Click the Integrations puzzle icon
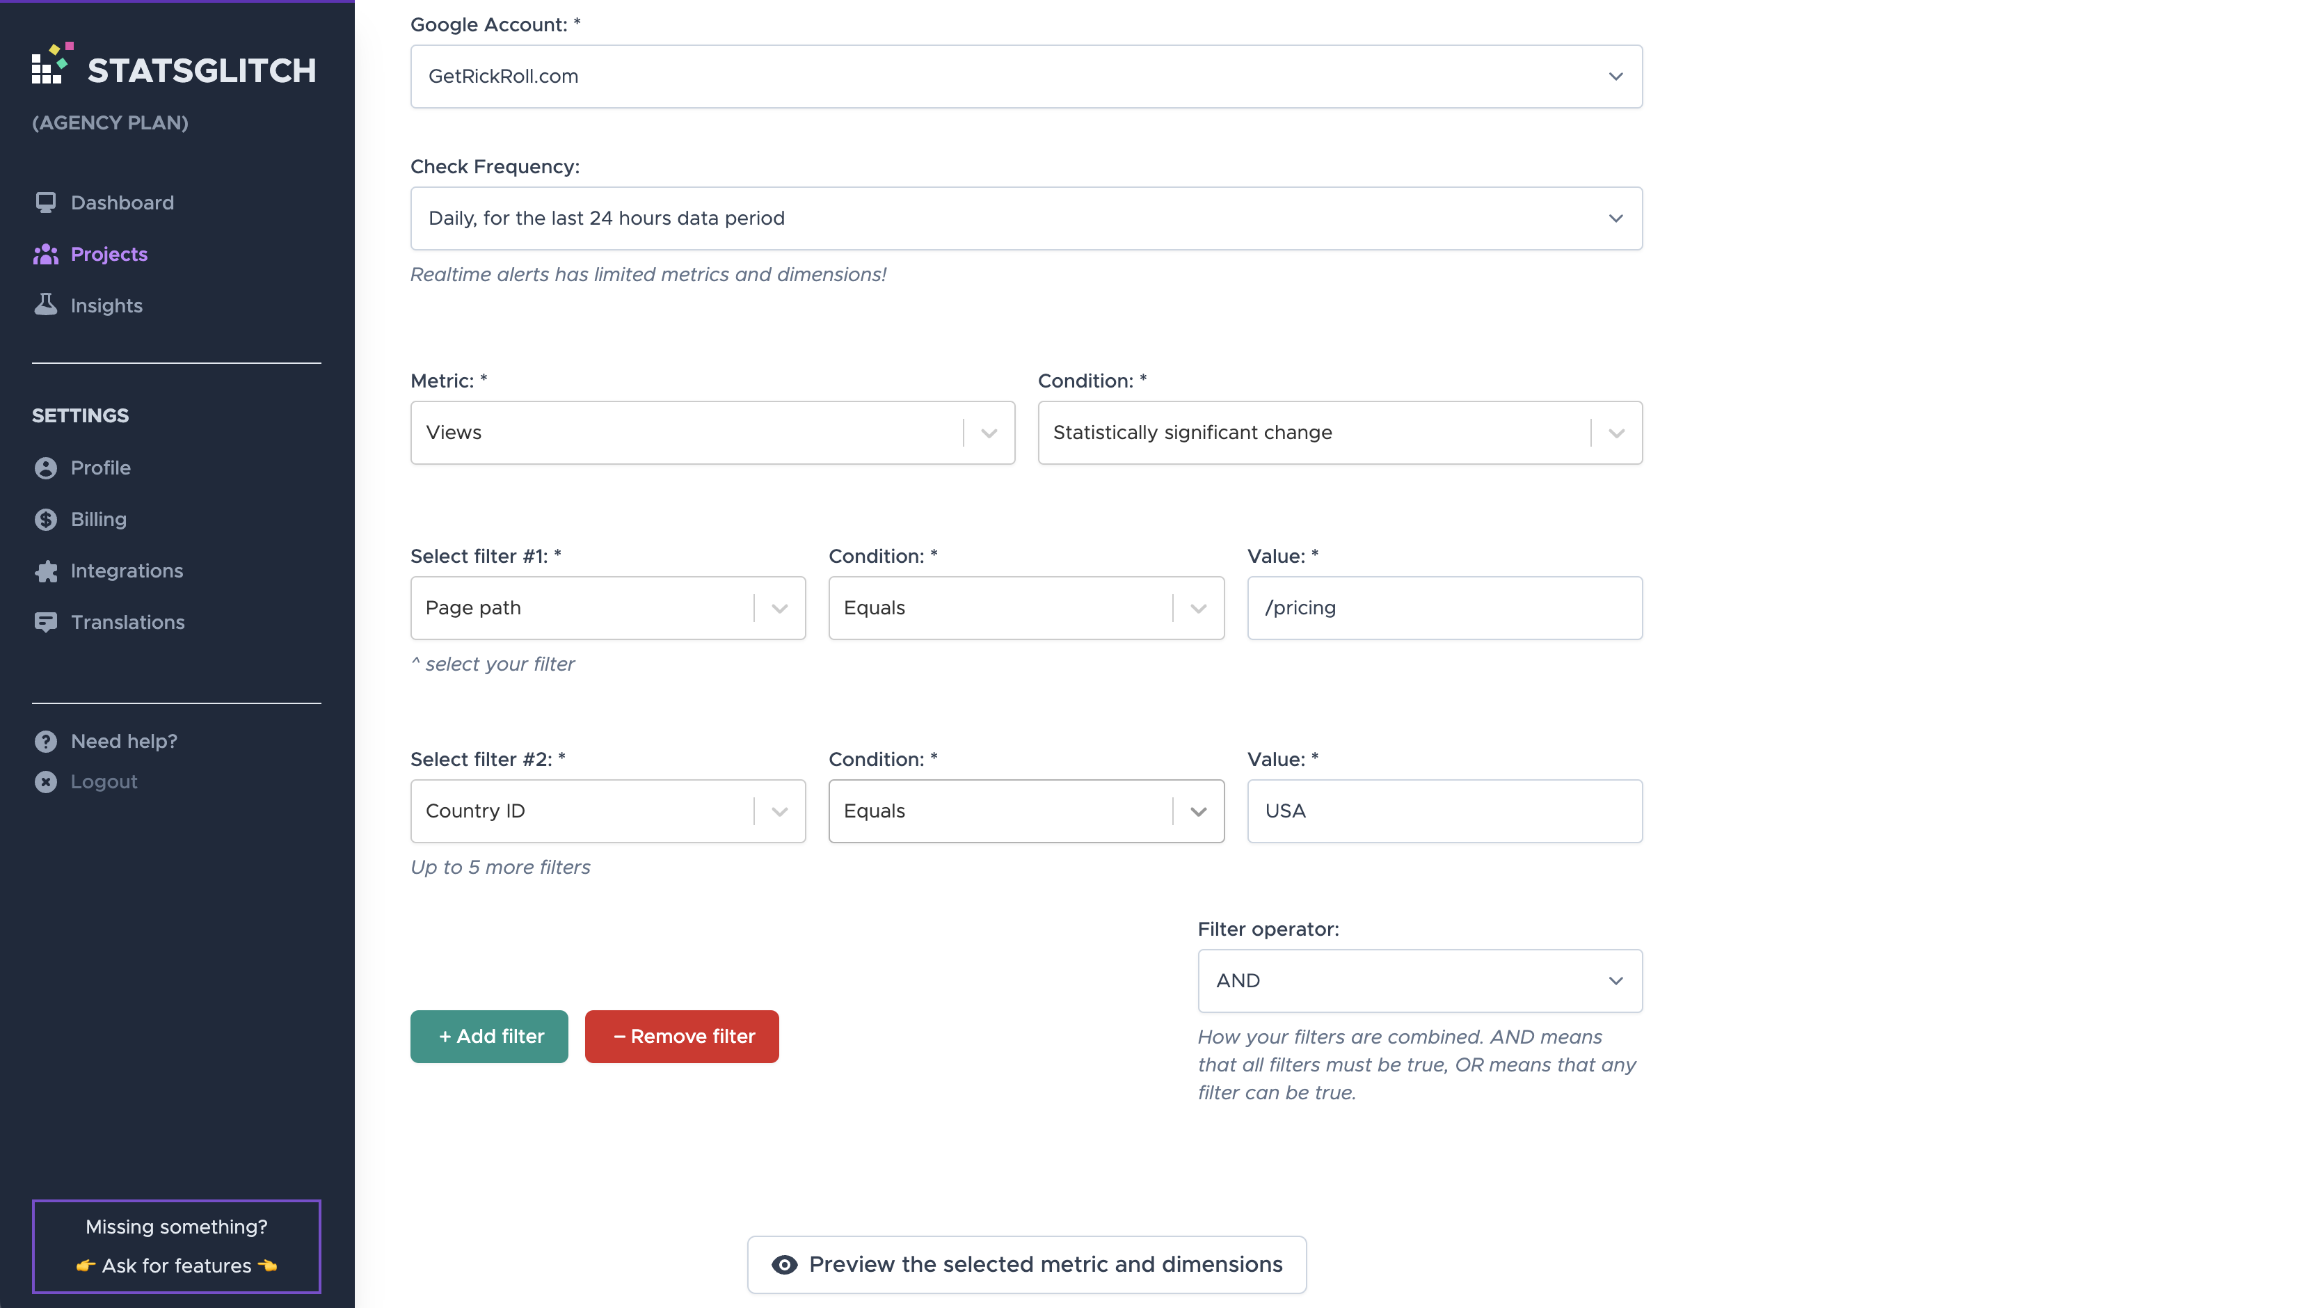The width and height of the screenshot is (2314, 1308). [x=46, y=571]
